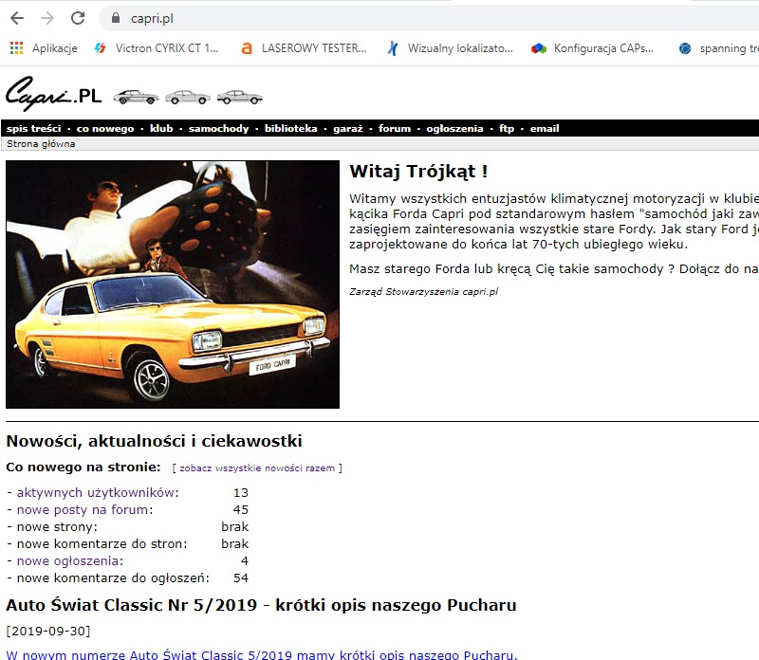Click the 'Strona główna' breadcrumb
Viewport: 759px width, 660px height.
[x=41, y=144]
